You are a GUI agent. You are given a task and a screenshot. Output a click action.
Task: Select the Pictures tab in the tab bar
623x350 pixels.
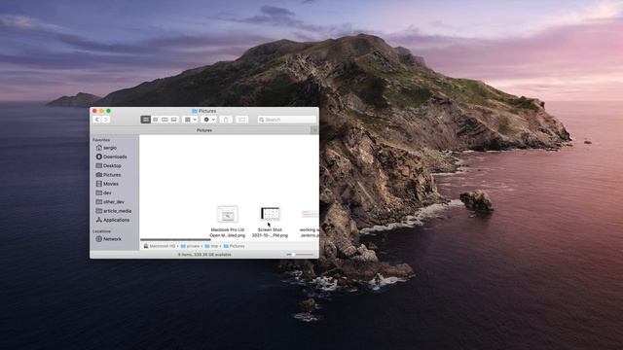(x=204, y=130)
